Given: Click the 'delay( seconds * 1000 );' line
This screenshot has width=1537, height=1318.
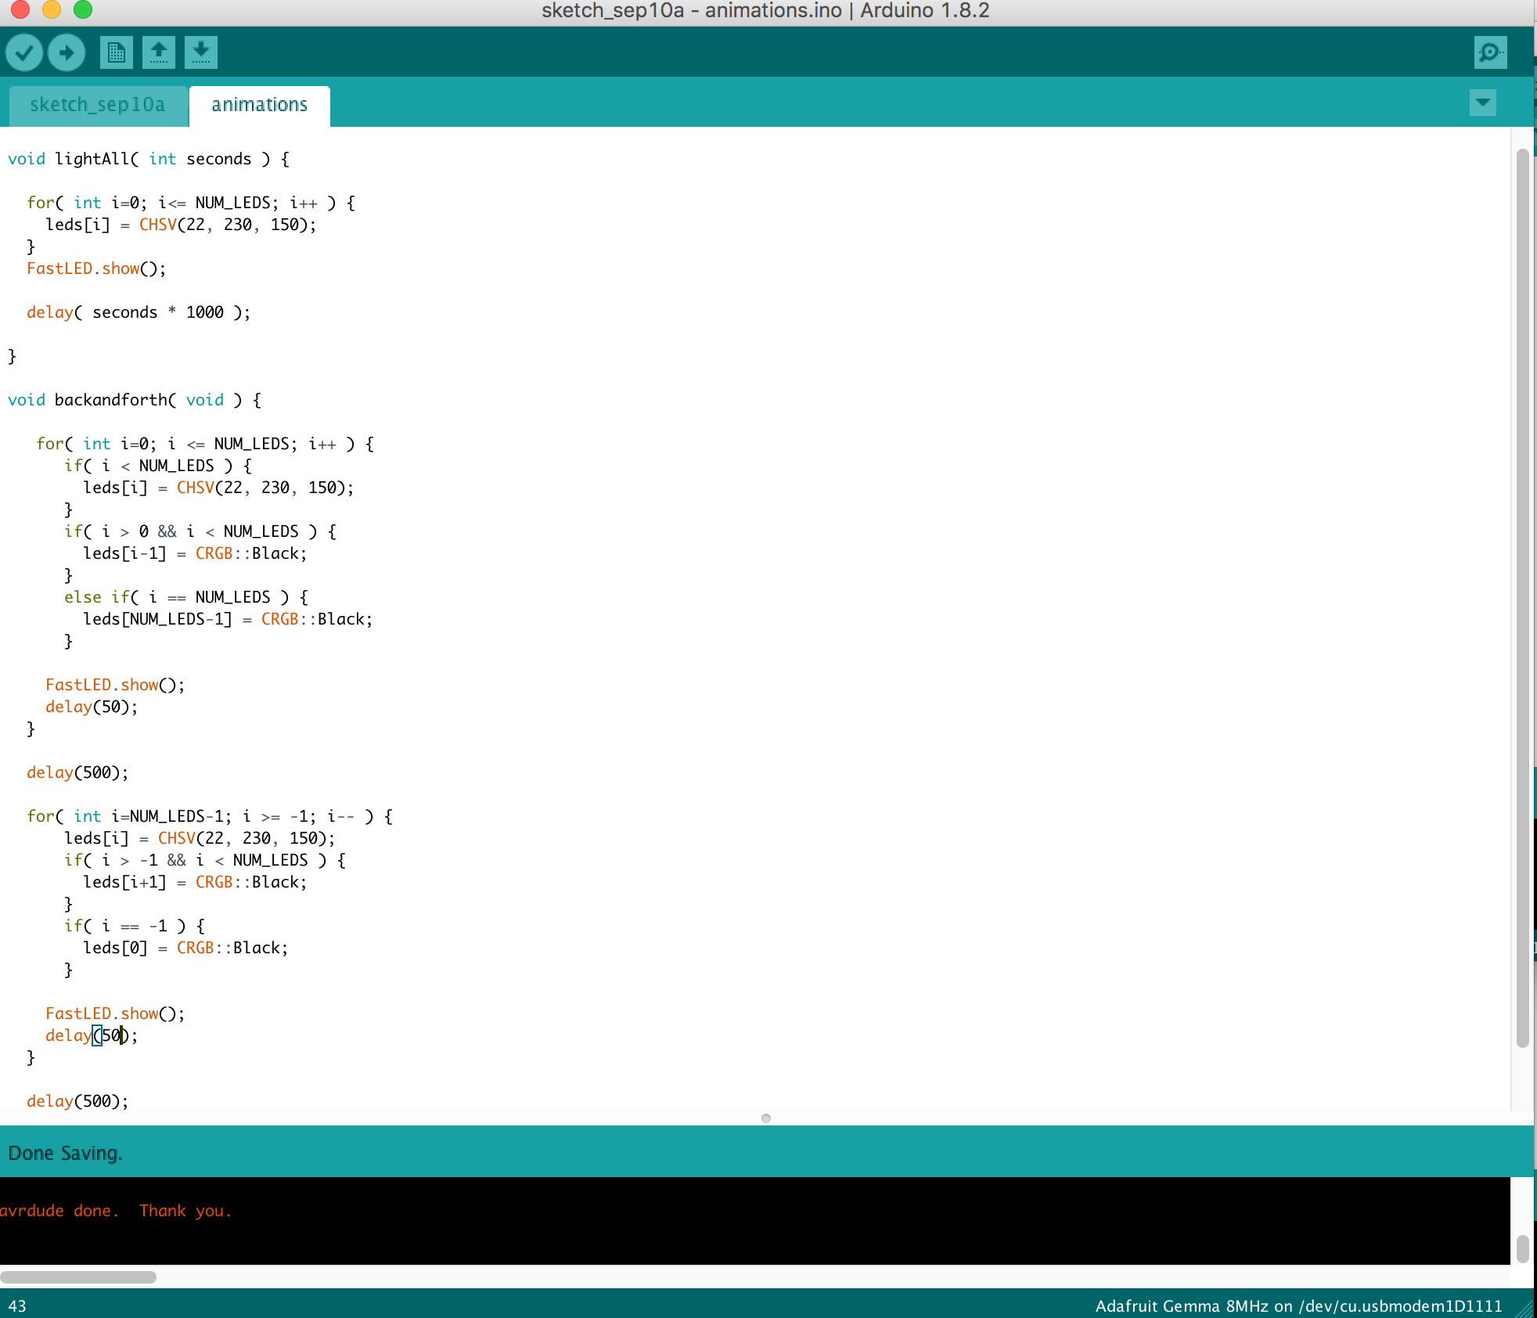Looking at the screenshot, I should tap(139, 312).
